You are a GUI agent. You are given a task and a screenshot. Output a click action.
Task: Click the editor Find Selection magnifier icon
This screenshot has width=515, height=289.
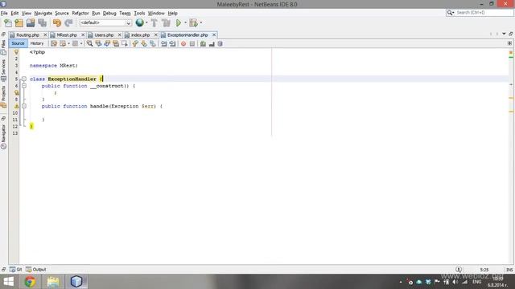(x=89, y=43)
